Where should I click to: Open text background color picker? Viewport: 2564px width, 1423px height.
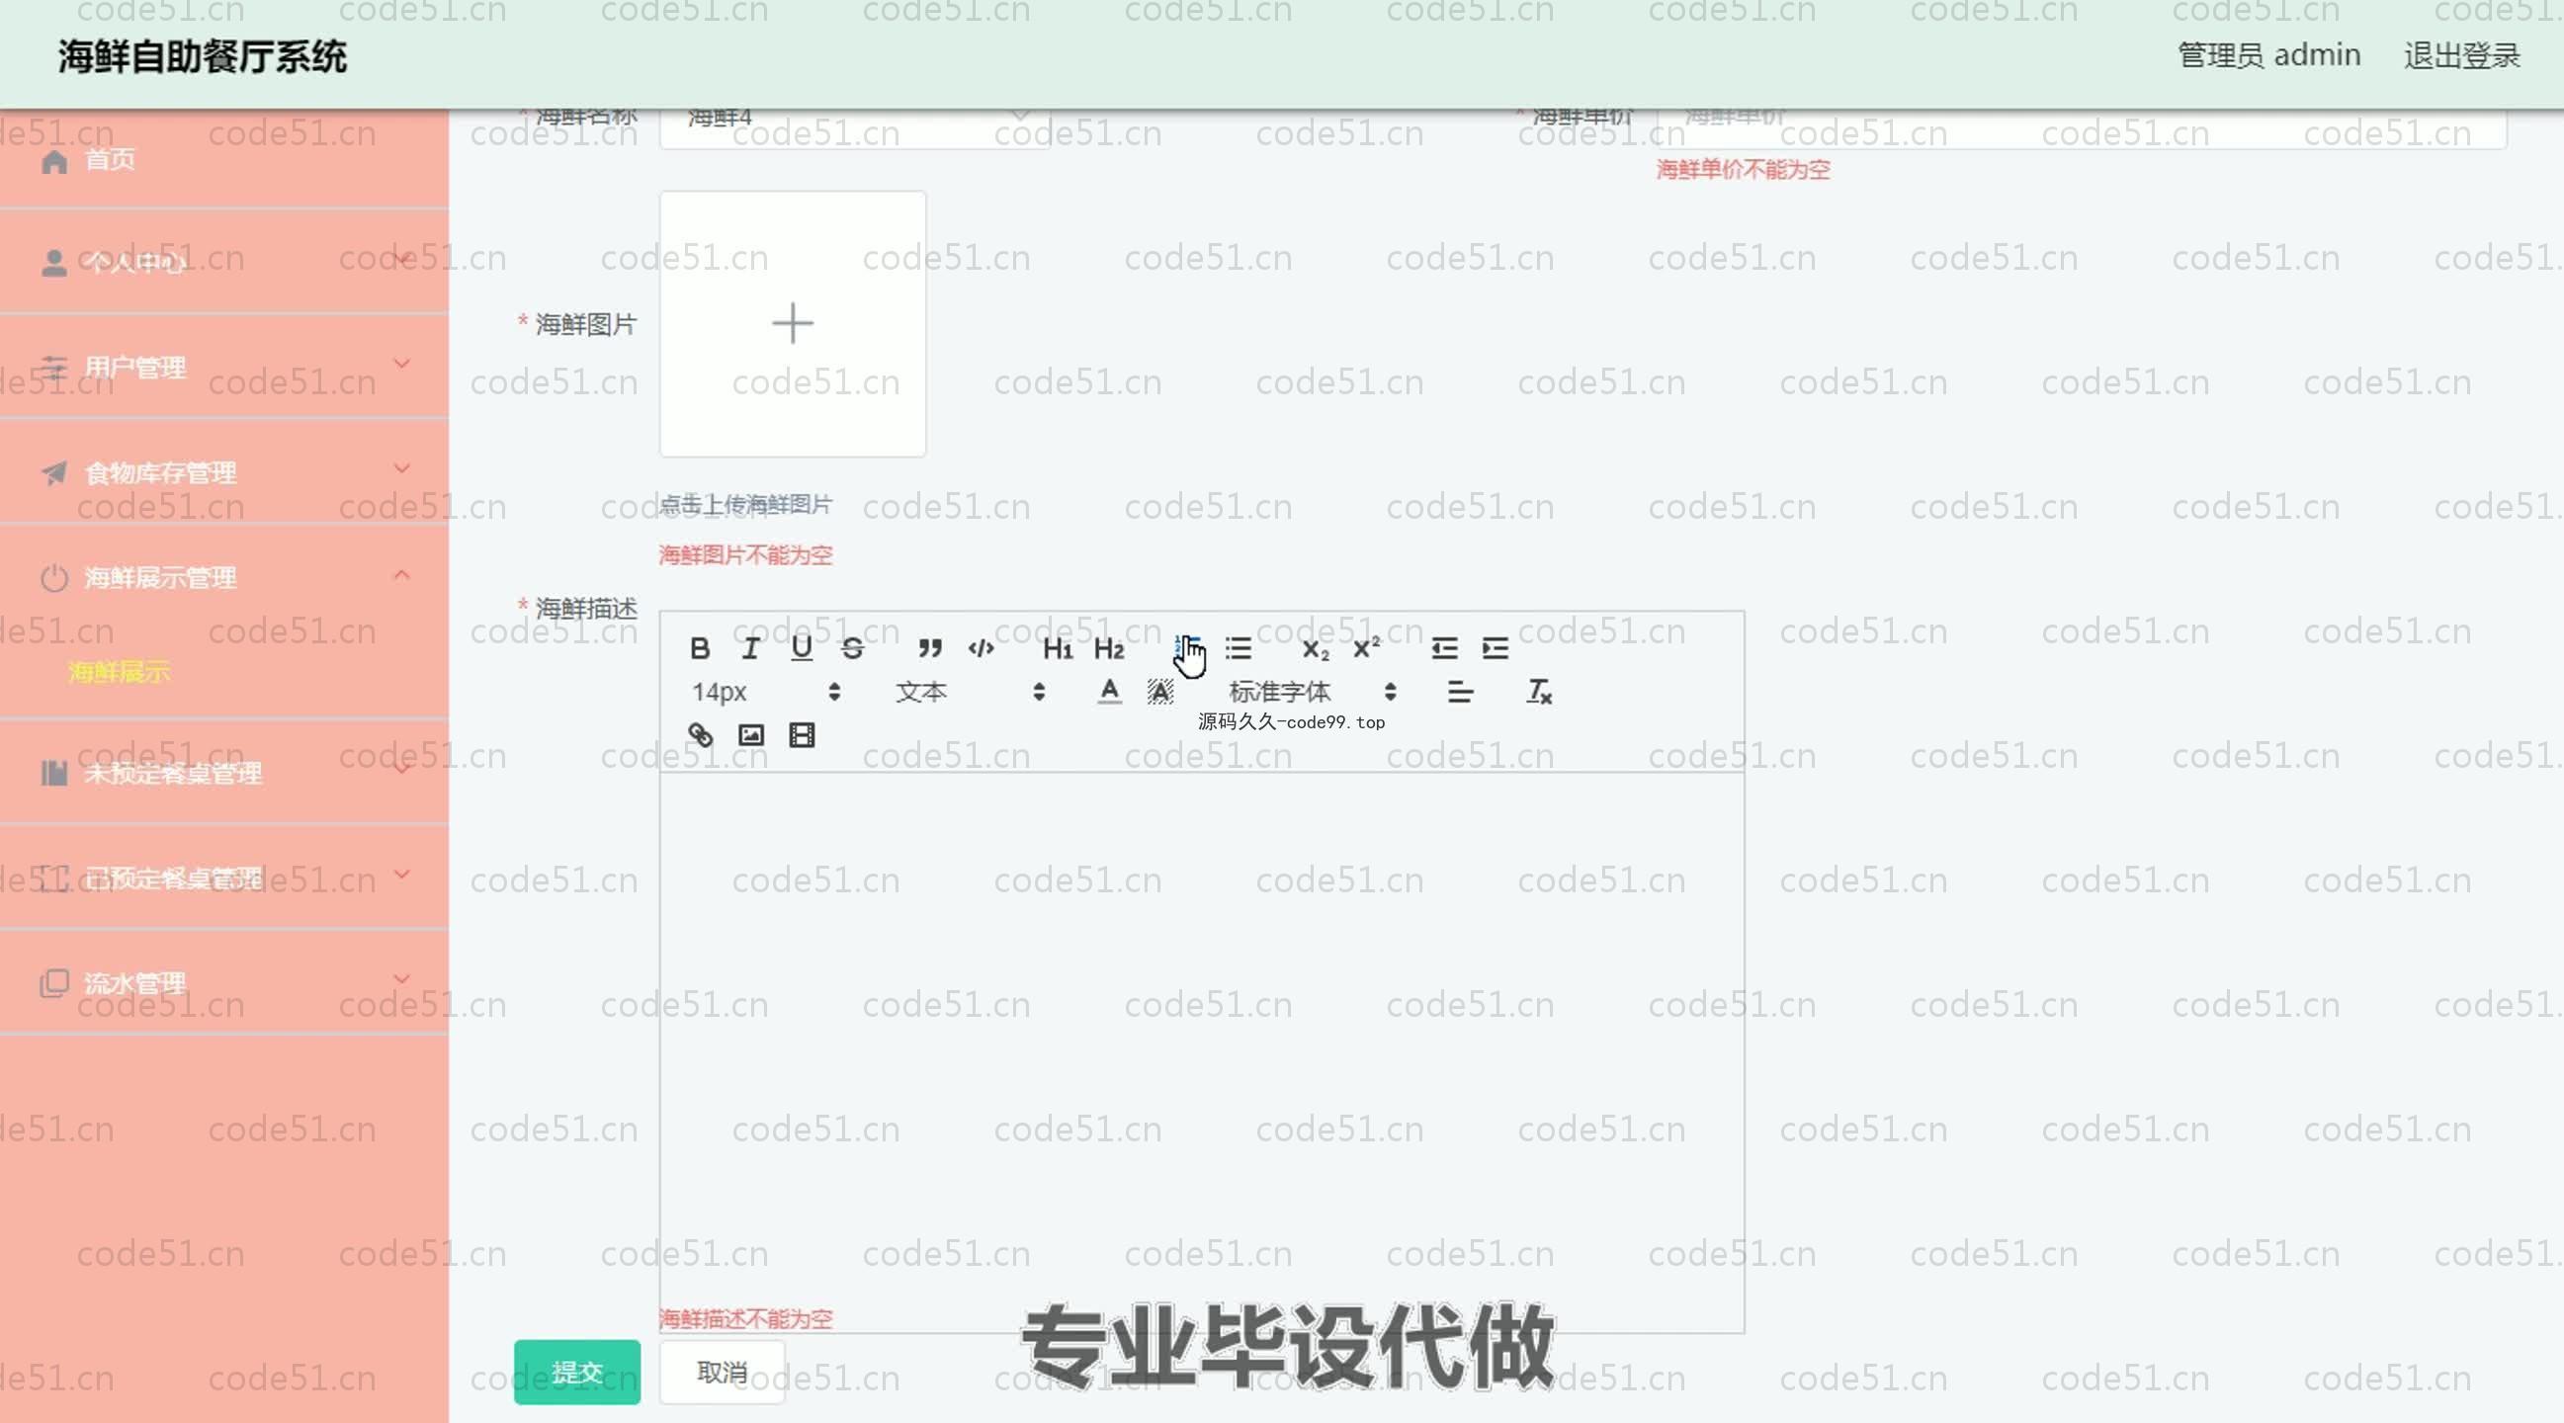pyautogui.click(x=1159, y=692)
